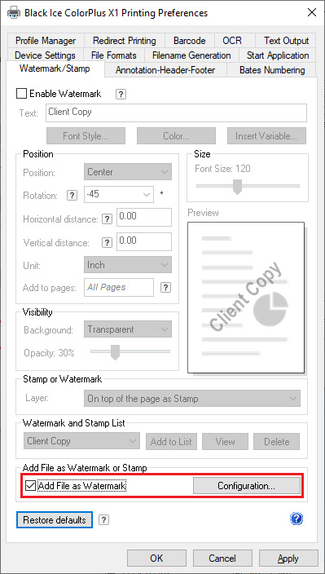
Task: Click the printer icon in the title bar
Action: coord(14,13)
